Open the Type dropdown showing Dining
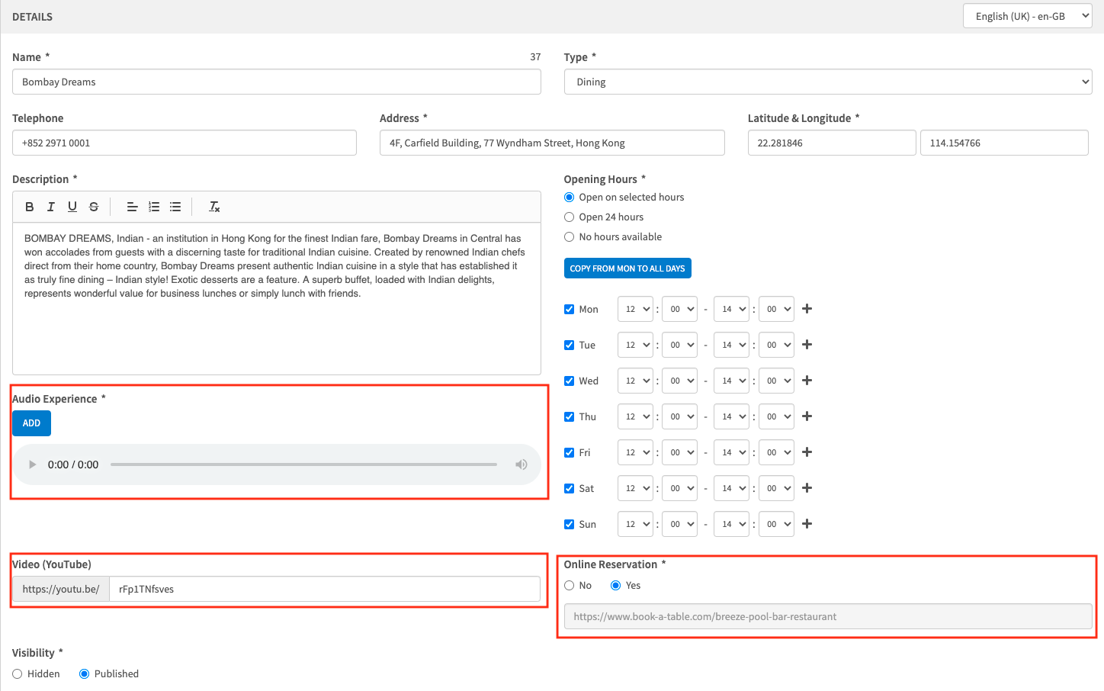The width and height of the screenshot is (1104, 691). 827,82
